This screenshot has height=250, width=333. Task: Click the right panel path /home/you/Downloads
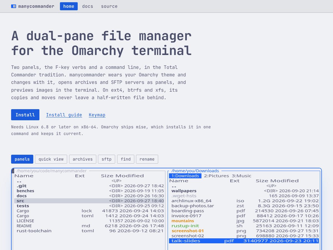tap(195, 171)
